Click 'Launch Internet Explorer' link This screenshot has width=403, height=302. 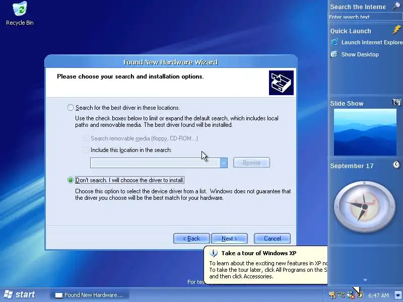pyautogui.click(x=372, y=42)
